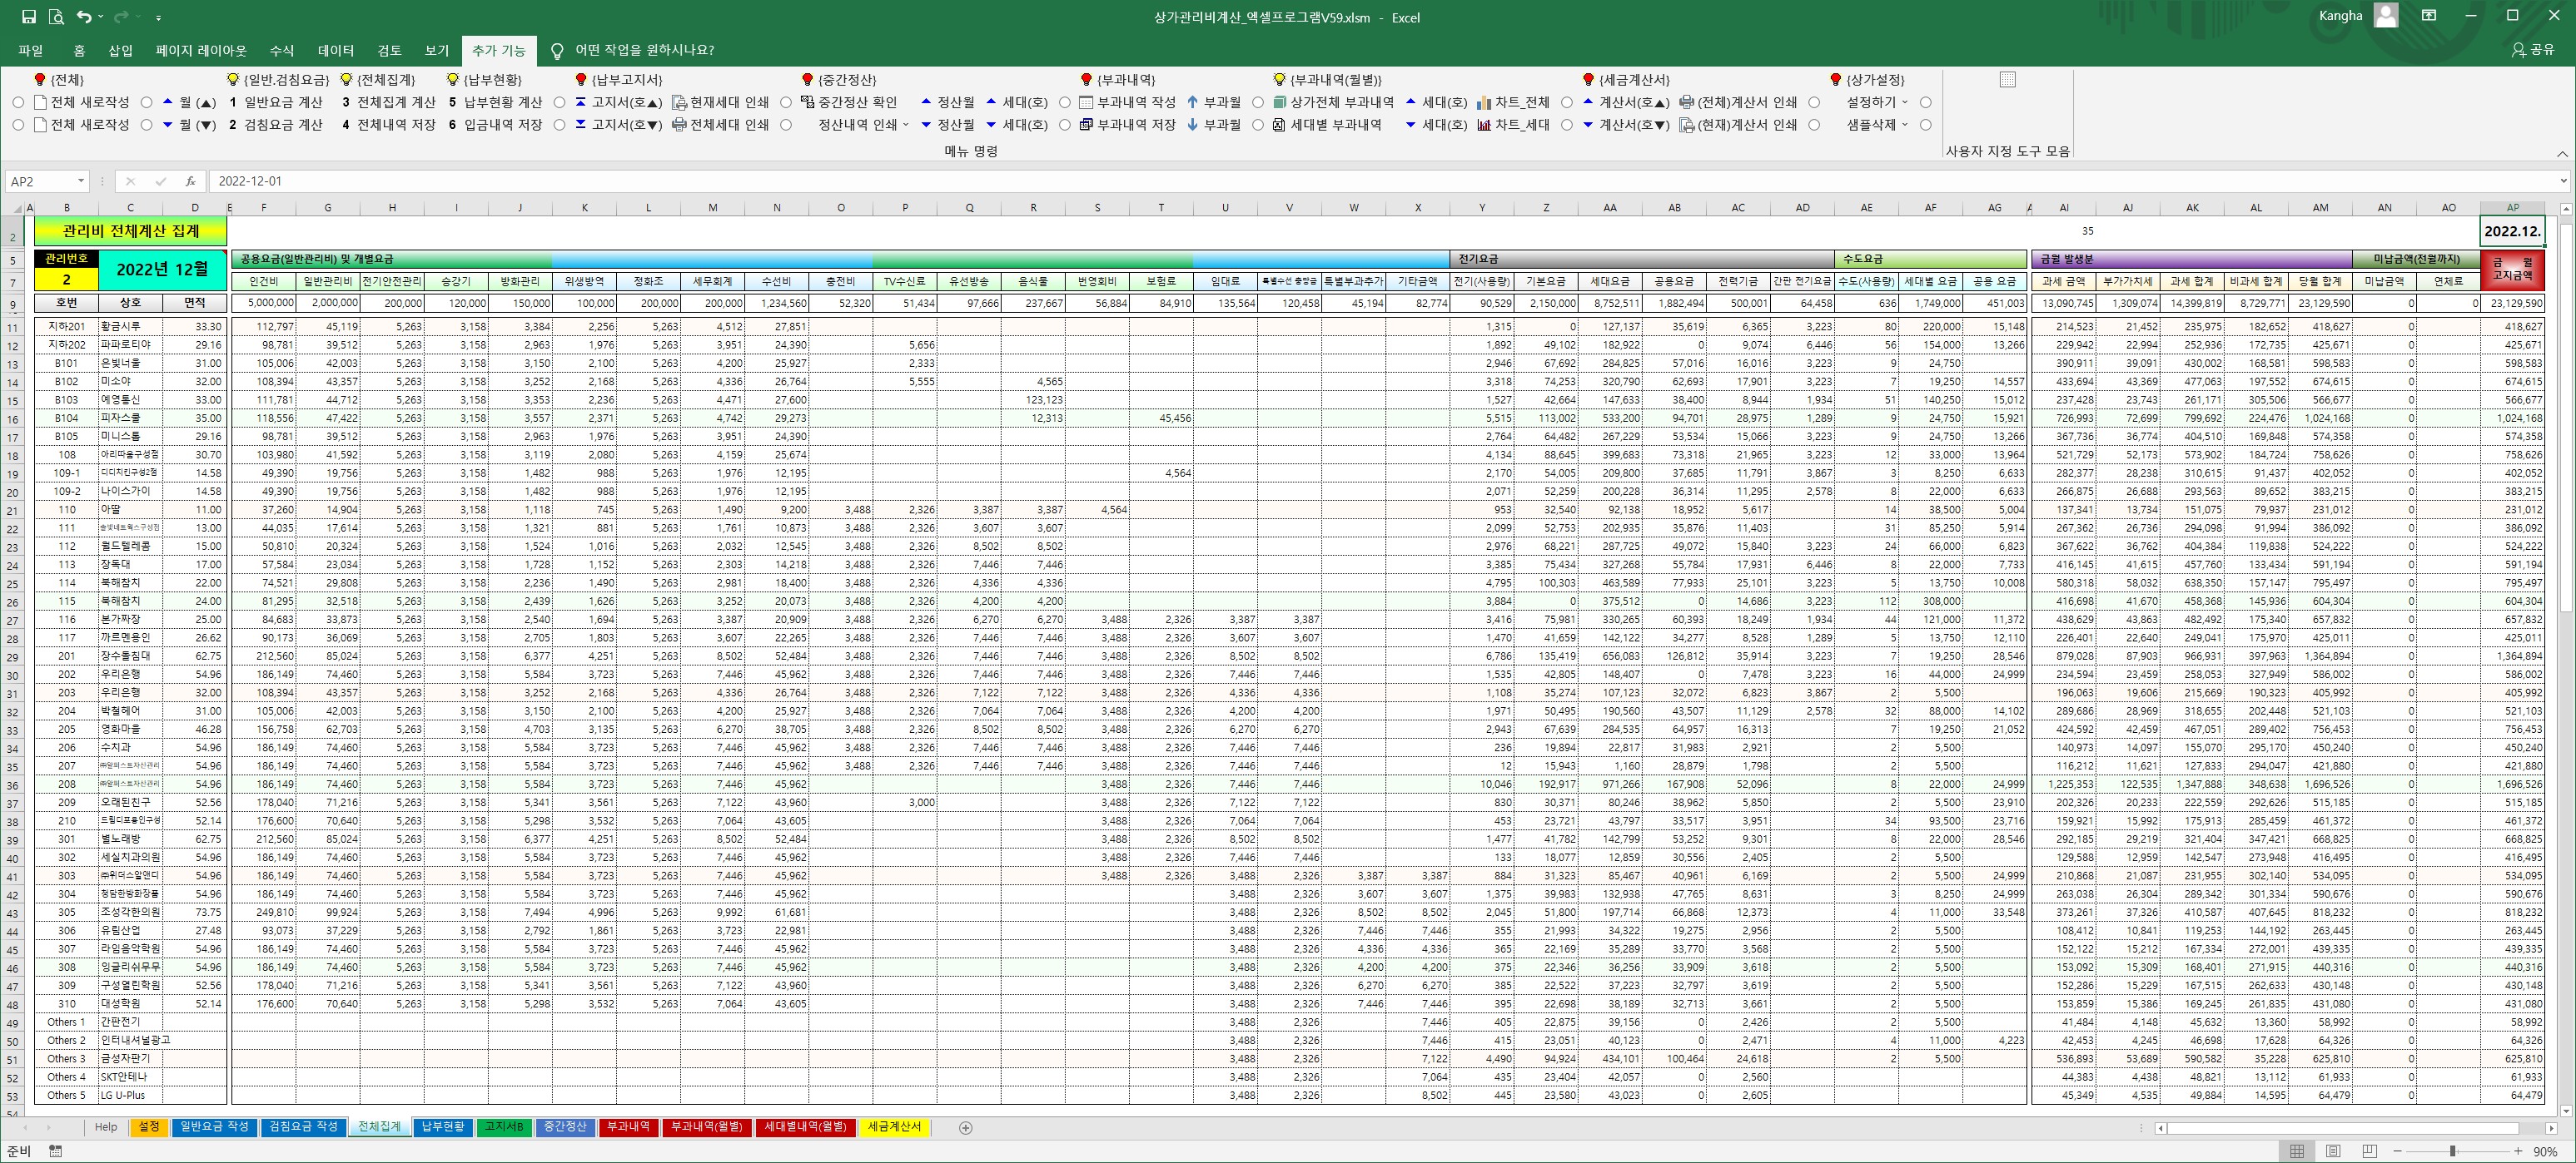Click the insert function fx icon
2576x1163 pixels.
(191, 181)
